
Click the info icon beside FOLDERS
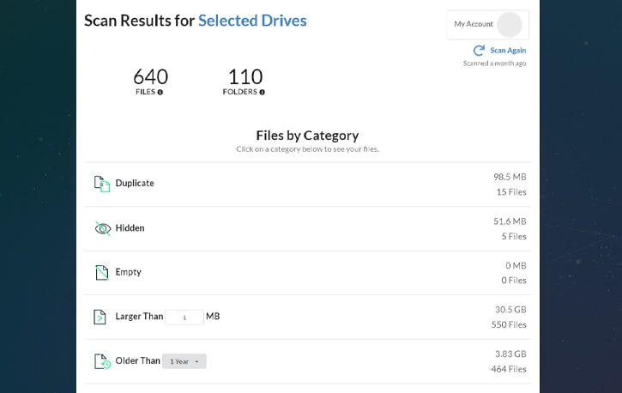click(263, 92)
